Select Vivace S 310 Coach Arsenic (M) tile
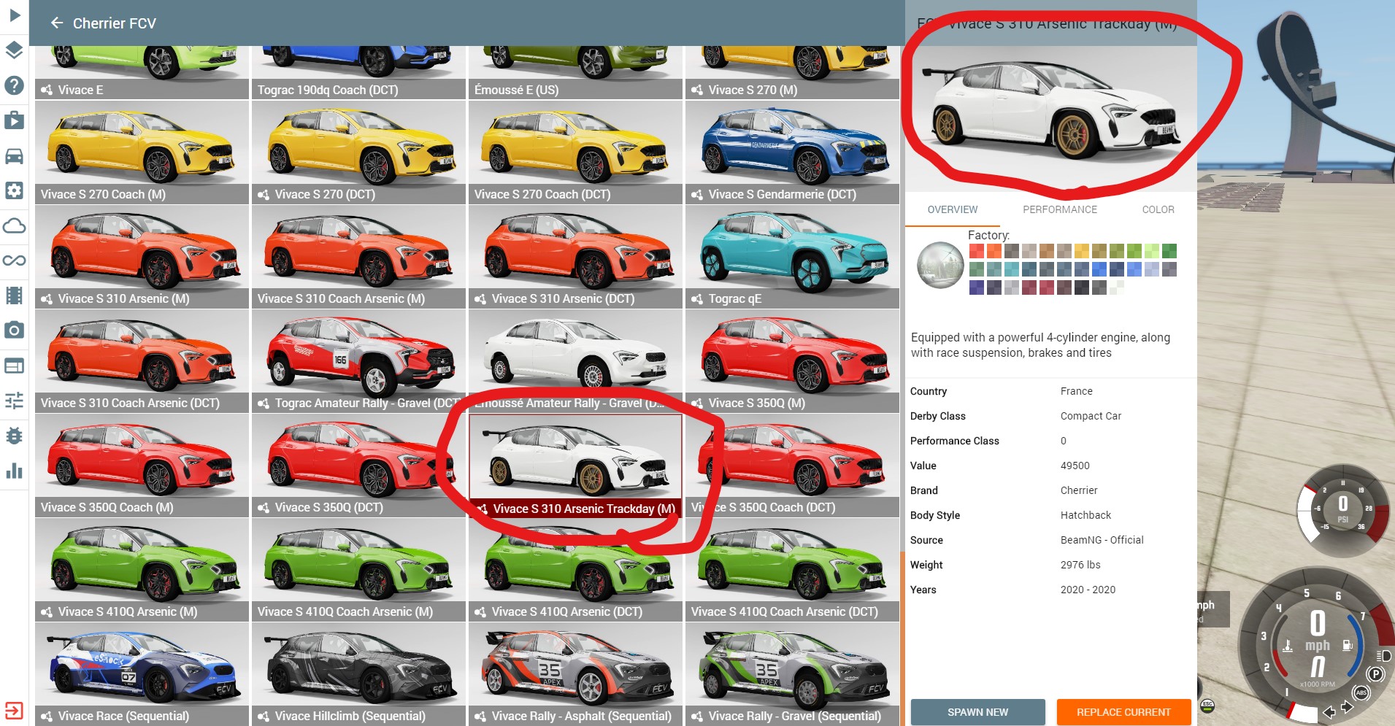 coord(358,257)
